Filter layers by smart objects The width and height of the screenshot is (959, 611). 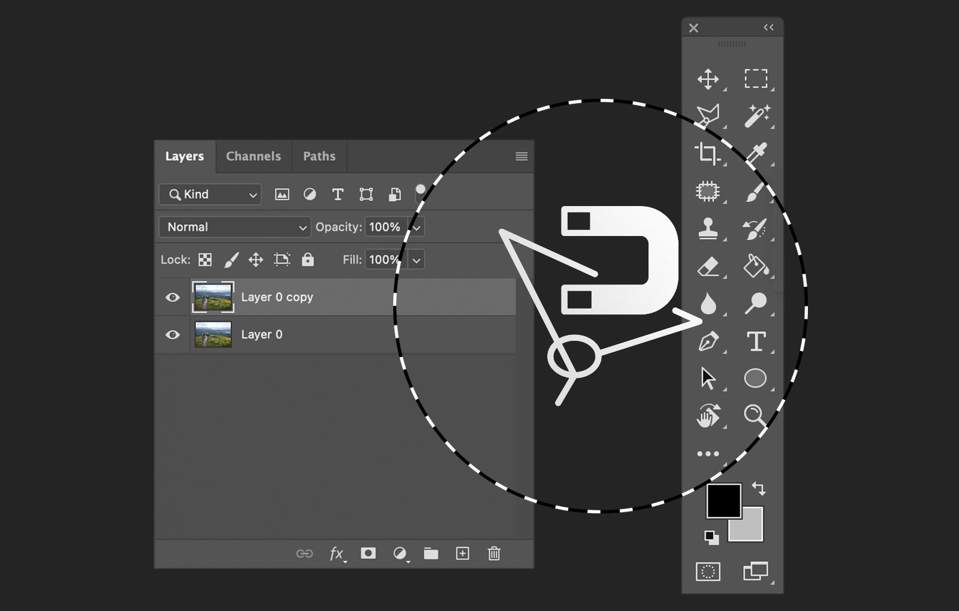click(394, 194)
